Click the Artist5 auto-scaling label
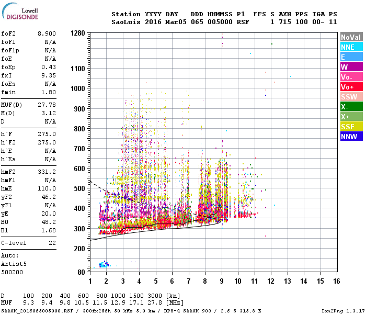 (x=14, y=264)
